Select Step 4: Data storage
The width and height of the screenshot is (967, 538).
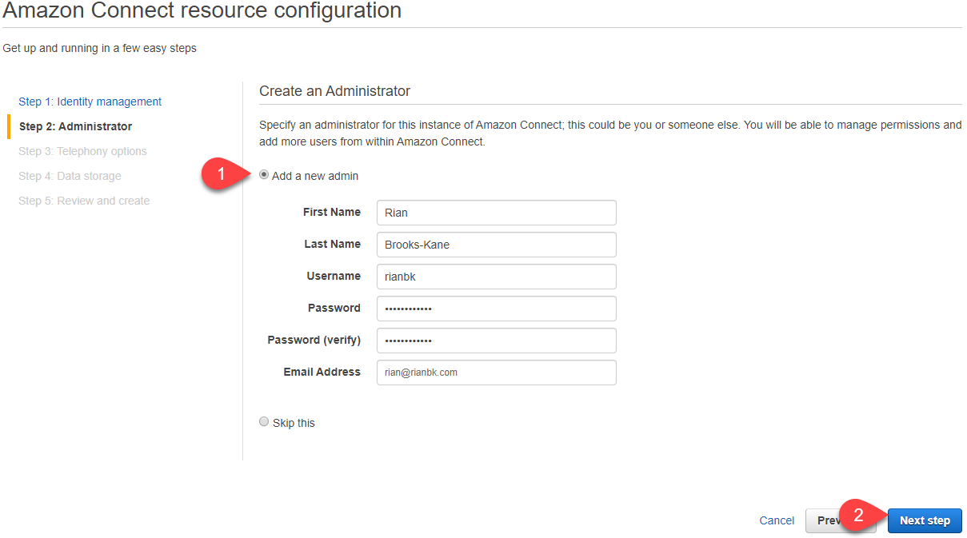click(x=70, y=176)
